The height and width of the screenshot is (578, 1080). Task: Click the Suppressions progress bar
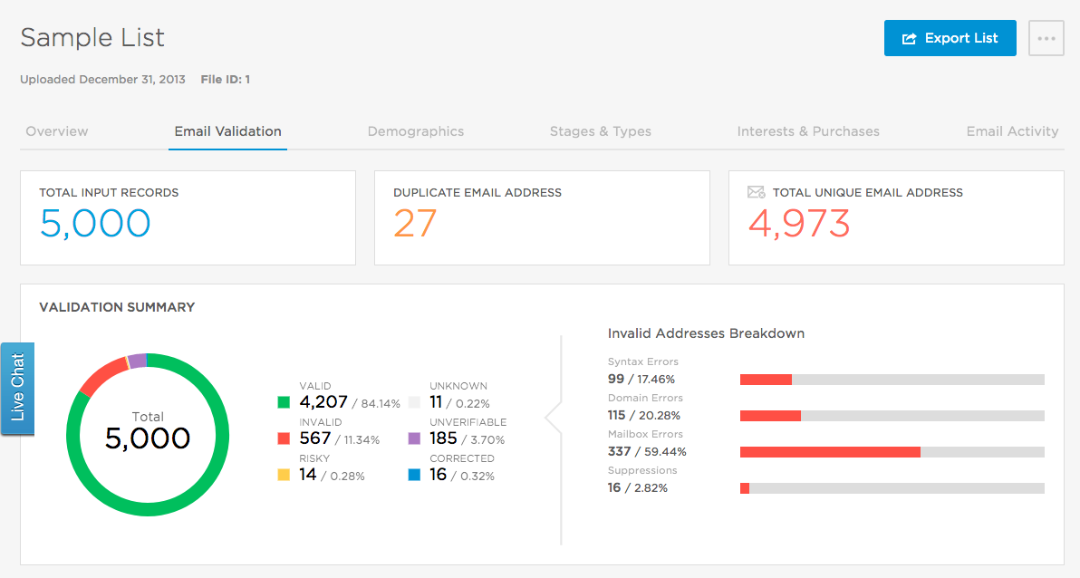click(x=892, y=487)
